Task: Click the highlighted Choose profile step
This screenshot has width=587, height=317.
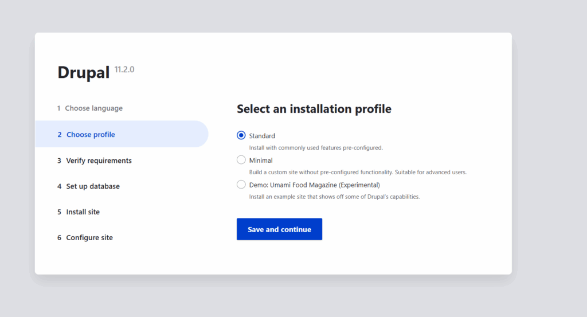Action: tap(122, 134)
